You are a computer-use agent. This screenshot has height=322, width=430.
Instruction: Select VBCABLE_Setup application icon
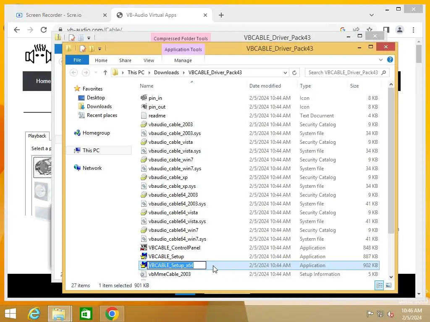coord(144,256)
